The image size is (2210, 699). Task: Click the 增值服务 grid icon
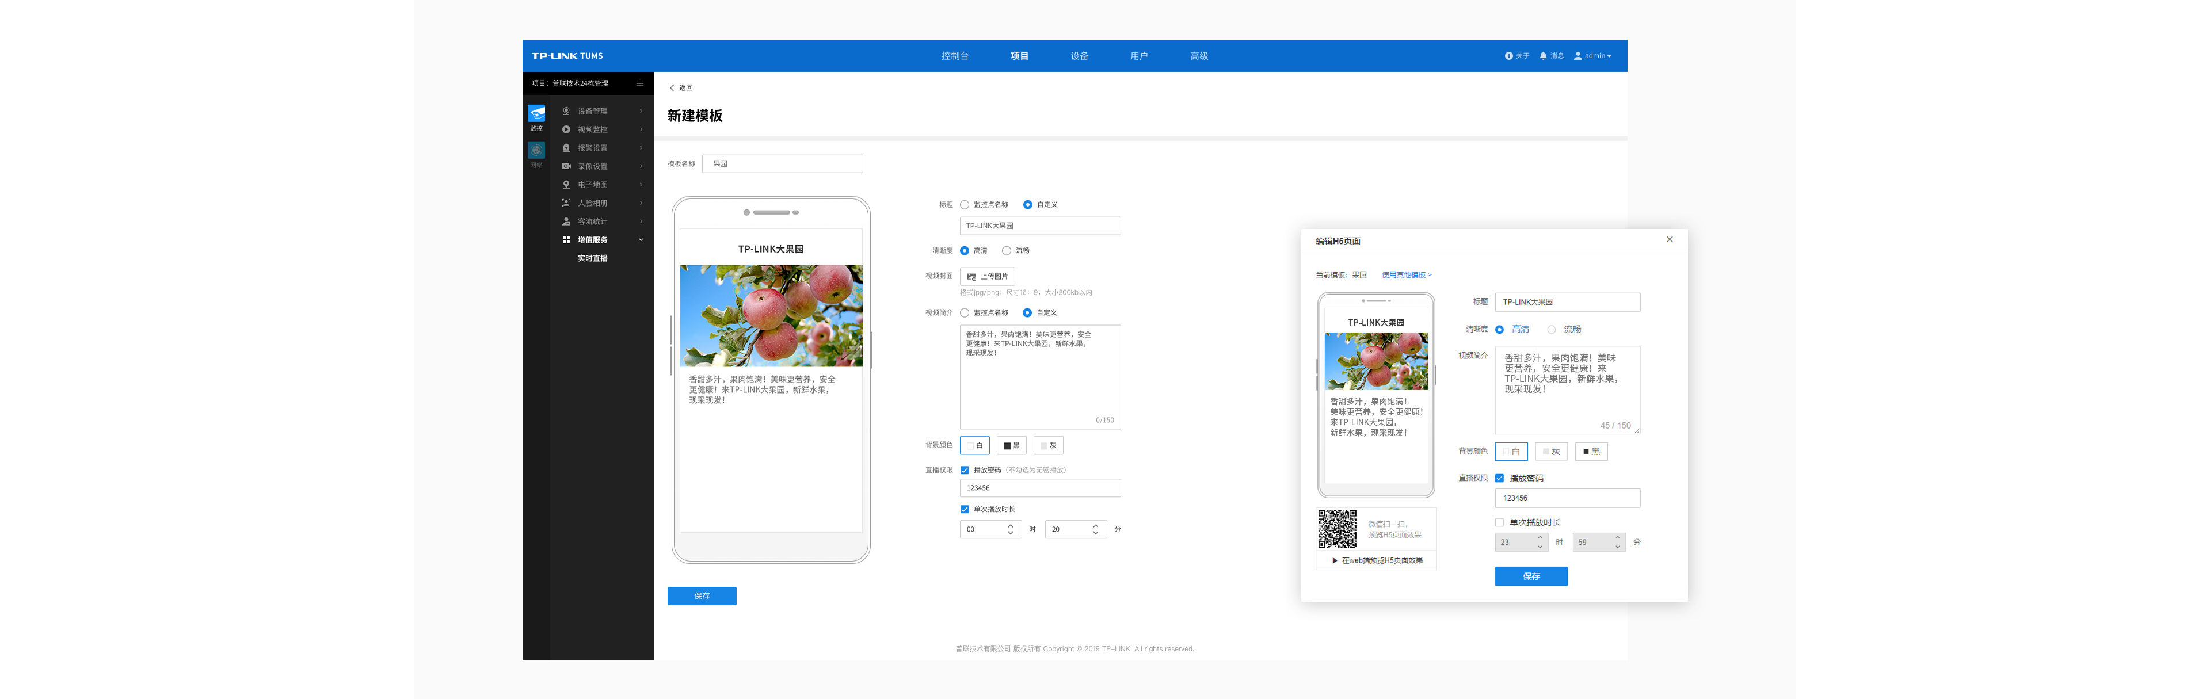(x=566, y=240)
